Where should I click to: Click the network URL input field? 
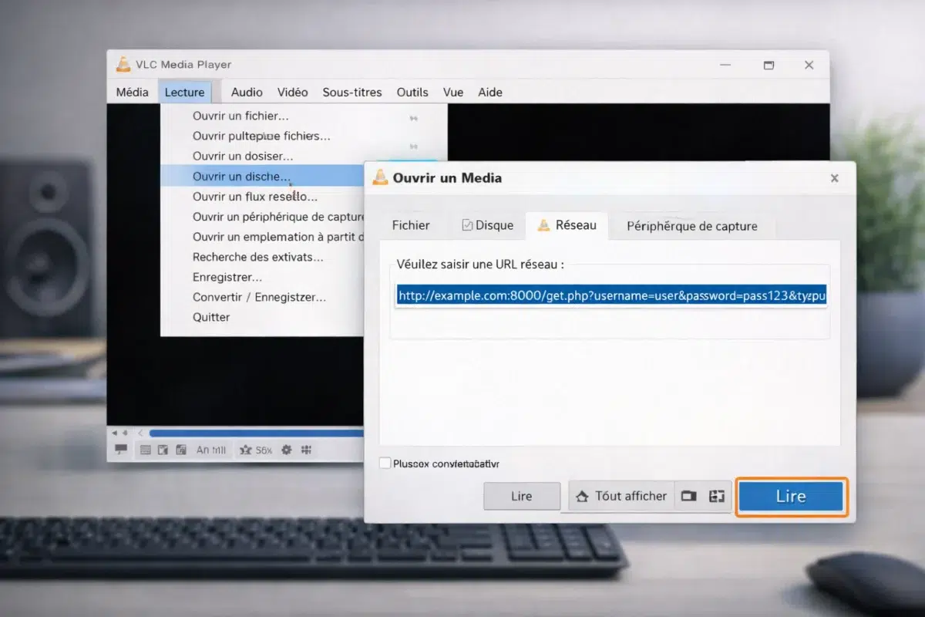(609, 295)
